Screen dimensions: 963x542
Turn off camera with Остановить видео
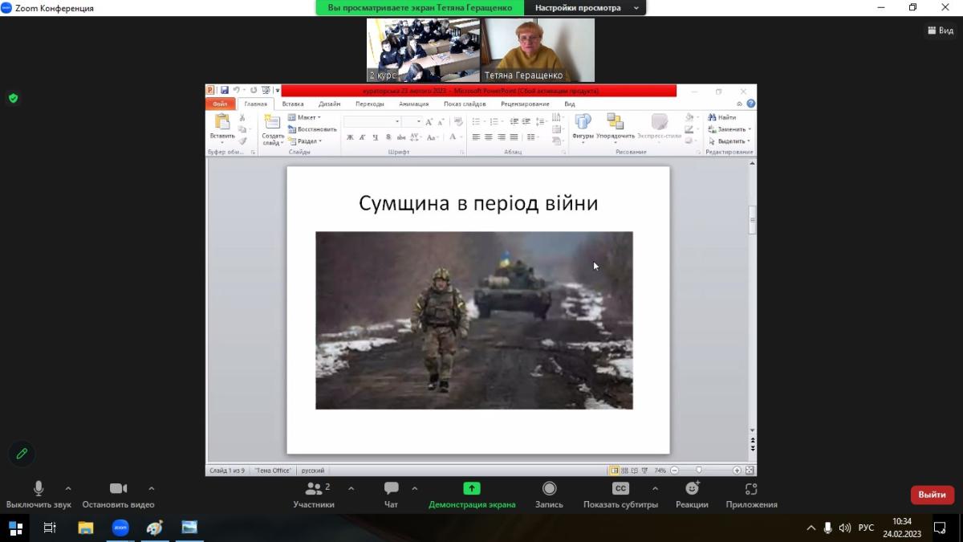tap(118, 494)
